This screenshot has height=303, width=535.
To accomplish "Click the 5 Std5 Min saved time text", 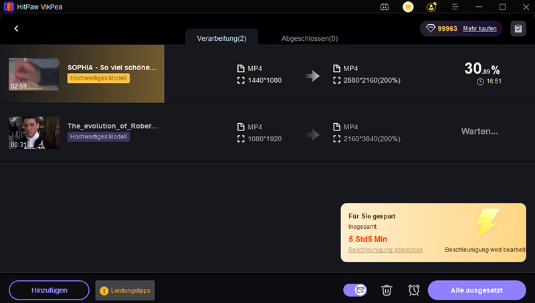I will (368, 239).
